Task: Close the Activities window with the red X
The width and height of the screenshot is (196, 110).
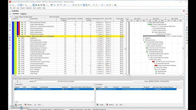Action: [184, 11]
